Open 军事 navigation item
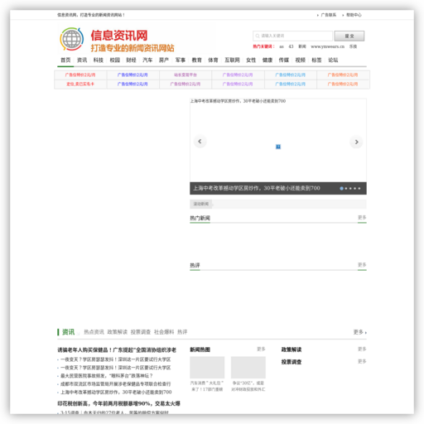 [x=181, y=60]
